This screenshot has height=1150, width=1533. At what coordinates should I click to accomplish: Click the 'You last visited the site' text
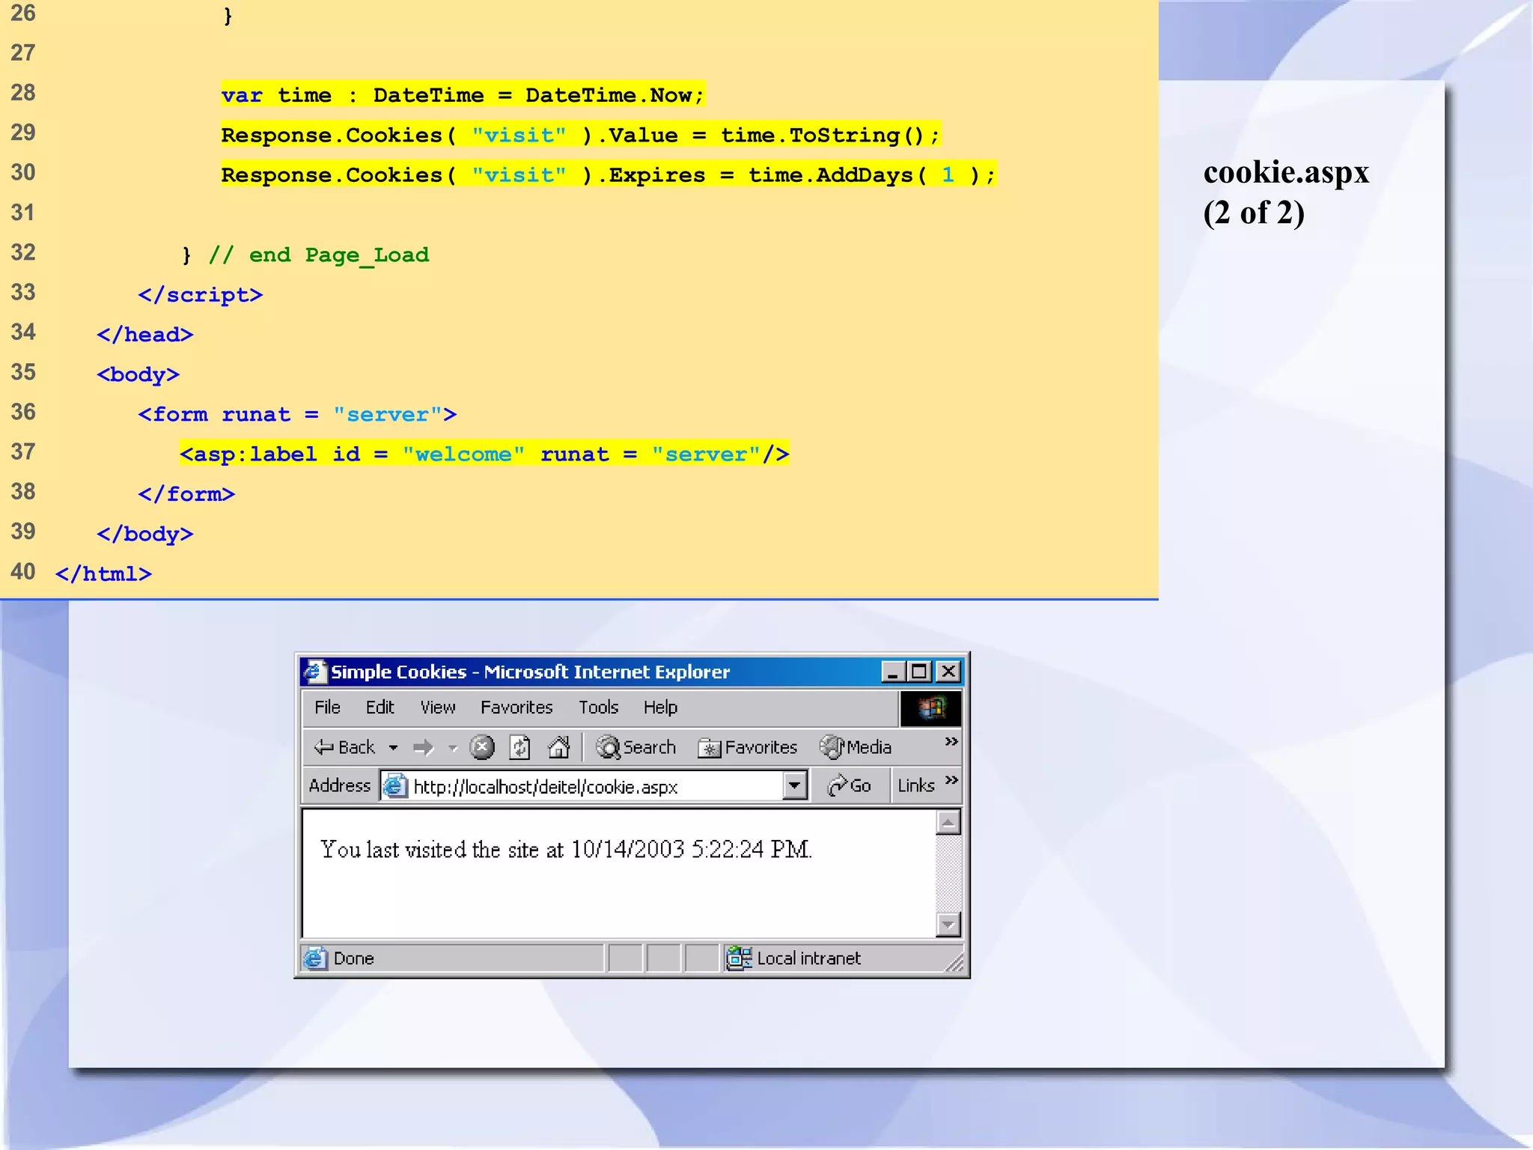point(566,850)
